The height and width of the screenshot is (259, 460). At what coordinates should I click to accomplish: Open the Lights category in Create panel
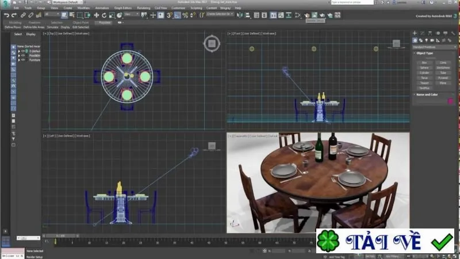click(x=426, y=40)
